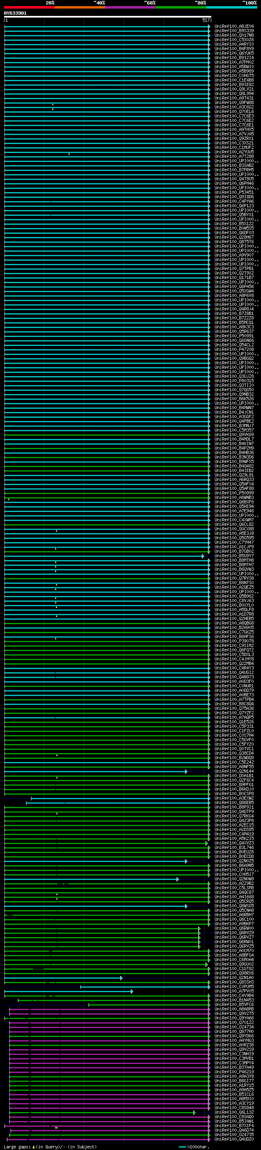Click the yellow triangle in Large gaps legend
Viewport: 261px width, 1150px height.
33,1146
